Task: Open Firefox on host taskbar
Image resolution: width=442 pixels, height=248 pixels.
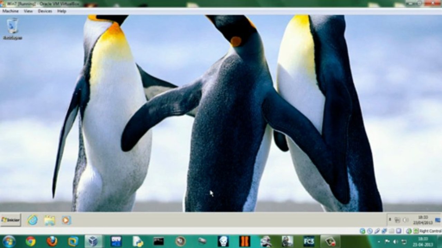Action: pos(52,241)
